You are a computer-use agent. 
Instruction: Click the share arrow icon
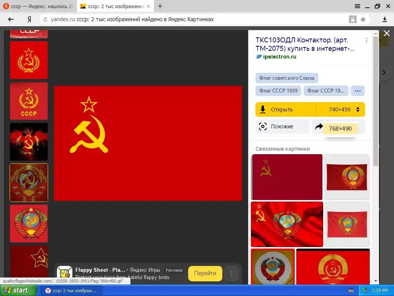(319, 126)
